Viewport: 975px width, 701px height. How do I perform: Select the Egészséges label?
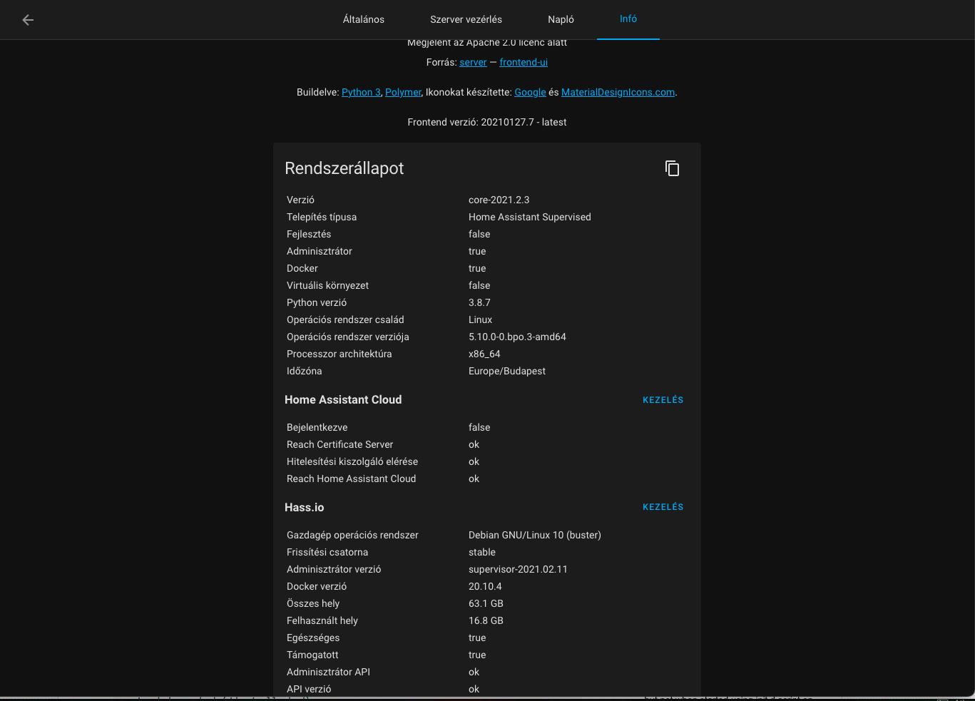click(313, 638)
